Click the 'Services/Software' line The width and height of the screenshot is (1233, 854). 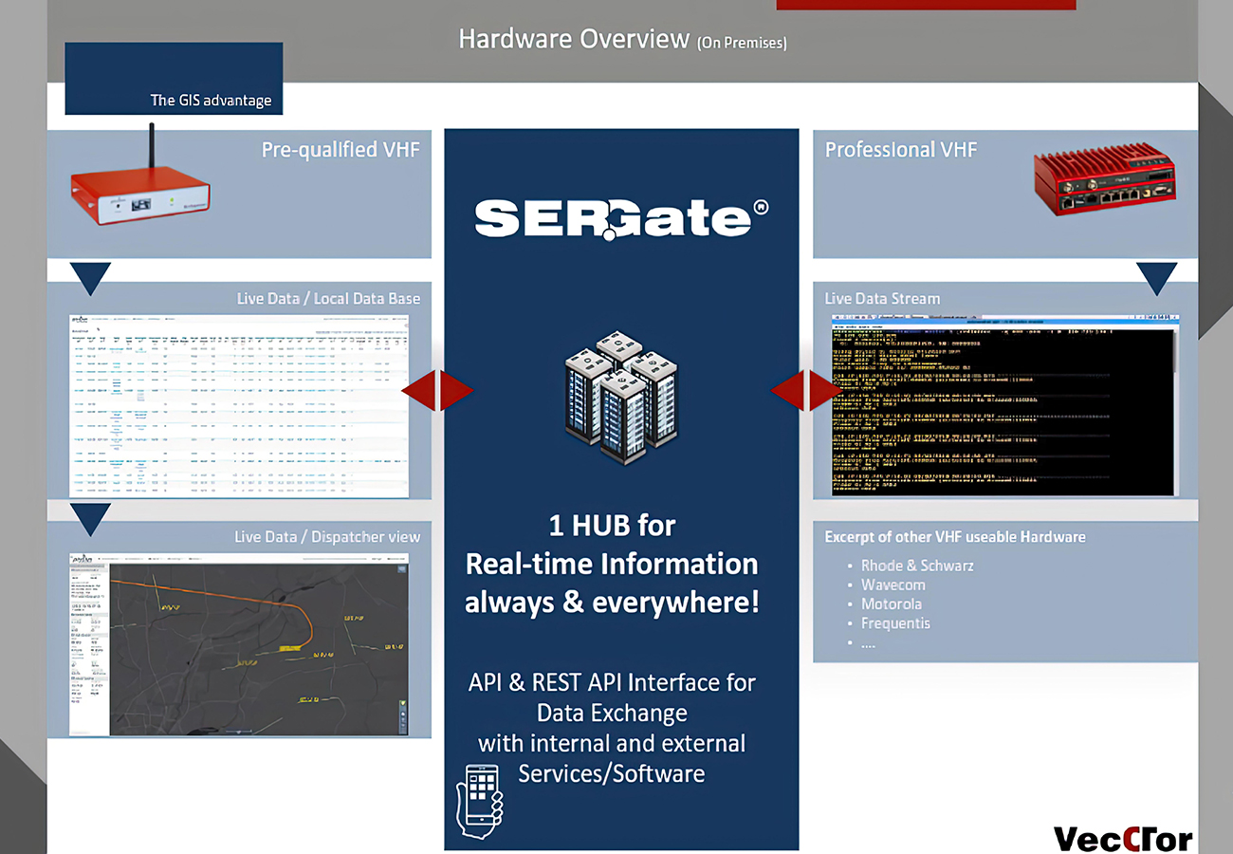(x=612, y=772)
